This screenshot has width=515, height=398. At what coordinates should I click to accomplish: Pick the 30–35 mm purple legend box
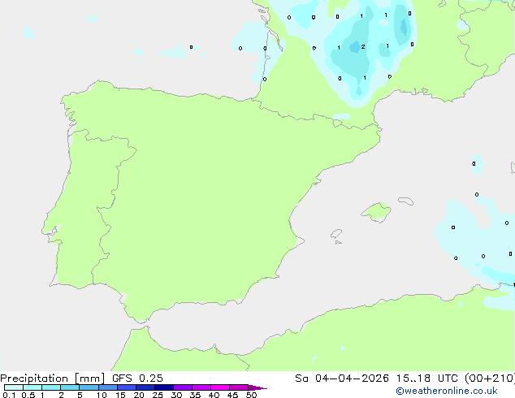pos(183,387)
